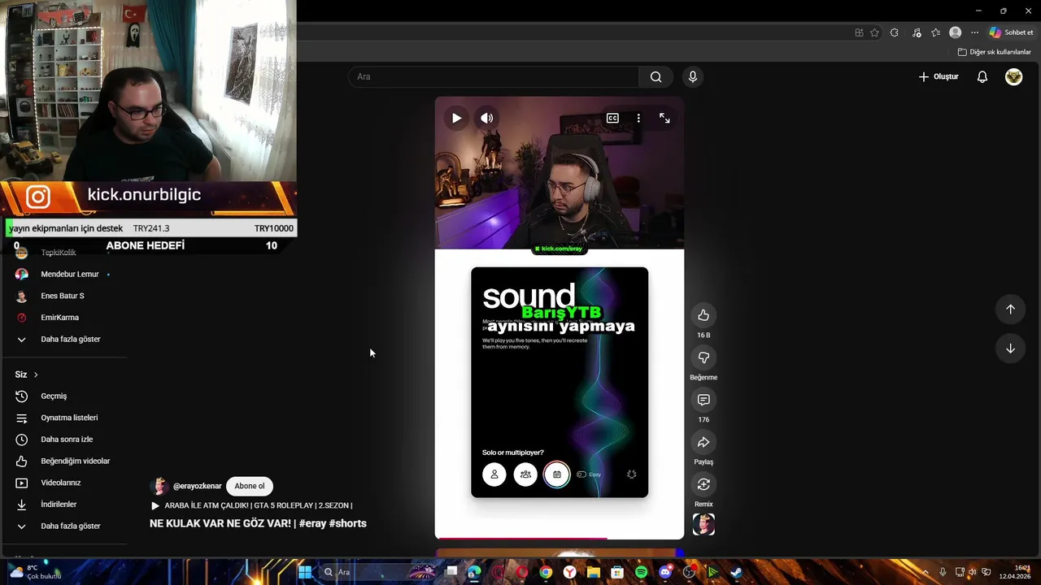1041x585 pixels.
Task: Open the weather widget showing 8°C
Action: tap(34, 572)
